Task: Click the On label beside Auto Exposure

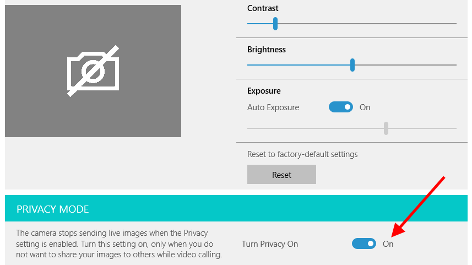Action: [365, 107]
